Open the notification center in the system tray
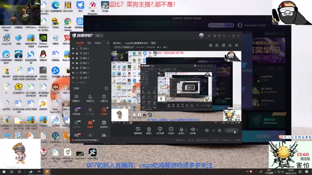The width and height of the screenshot is (312, 175). (307, 172)
